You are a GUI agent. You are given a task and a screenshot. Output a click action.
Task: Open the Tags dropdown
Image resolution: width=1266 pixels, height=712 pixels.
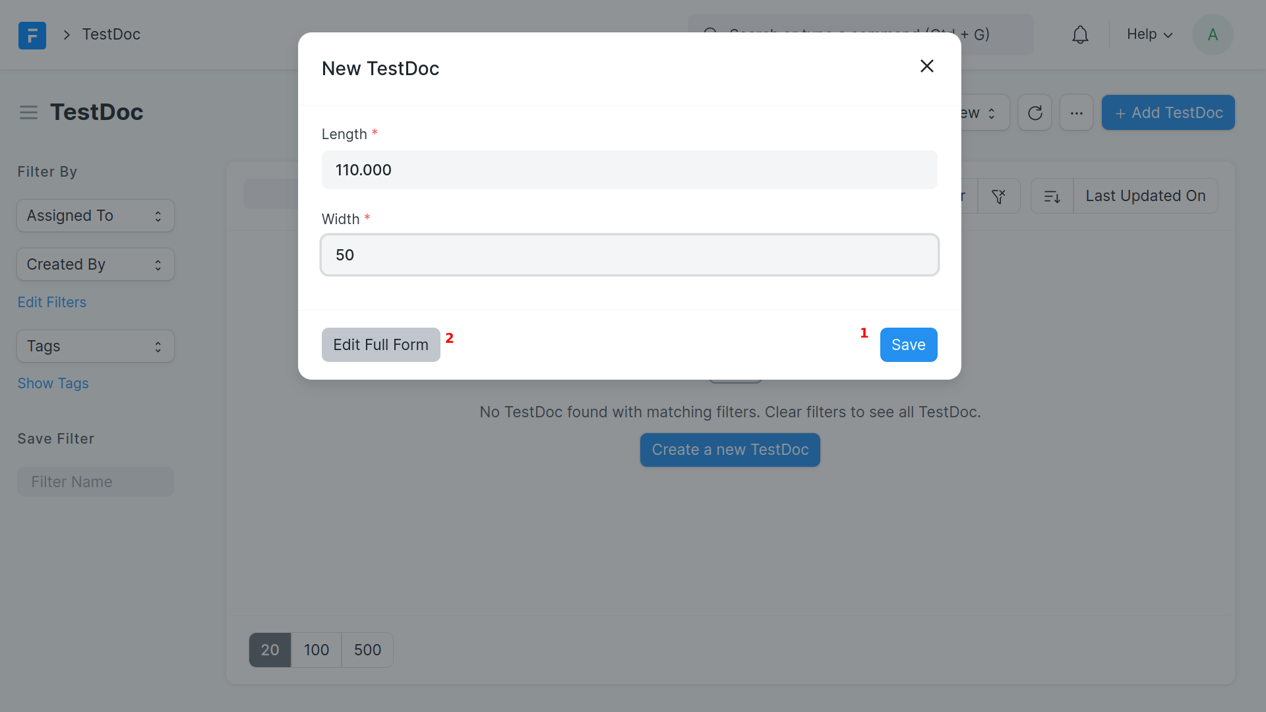(96, 346)
